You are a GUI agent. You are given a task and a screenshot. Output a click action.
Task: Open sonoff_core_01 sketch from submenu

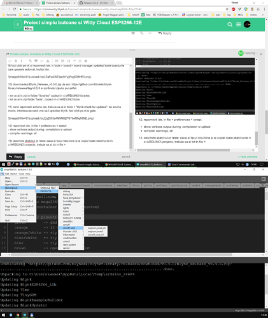pyautogui.click(x=96, y=235)
